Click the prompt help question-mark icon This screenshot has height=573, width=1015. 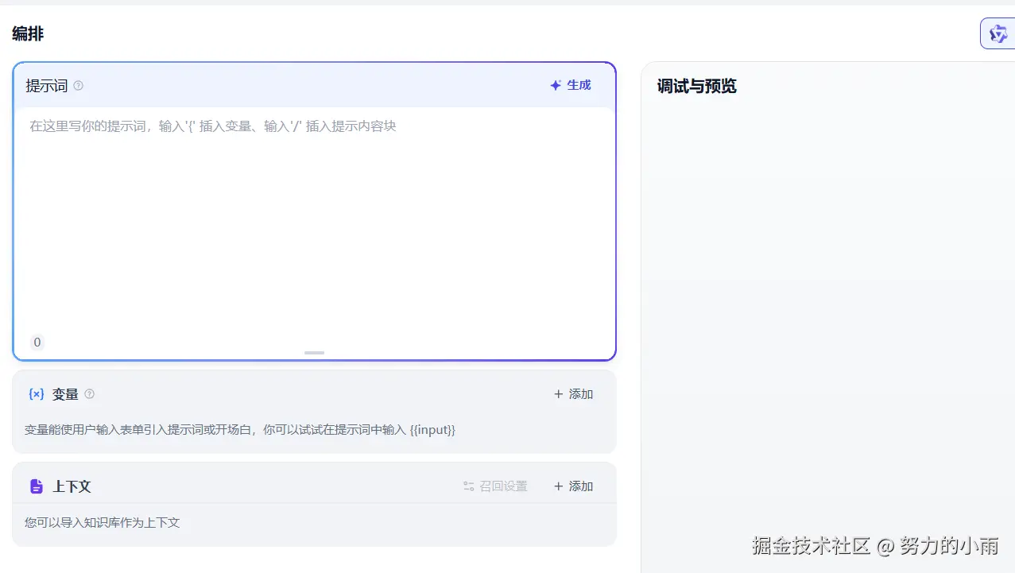pyautogui.click(x=78, y=86)
